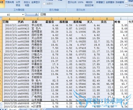Image resolution: width=133 pixels, height=110 pixels.
Task: Select stock code cell sh601002
Action: click(24, 48)
